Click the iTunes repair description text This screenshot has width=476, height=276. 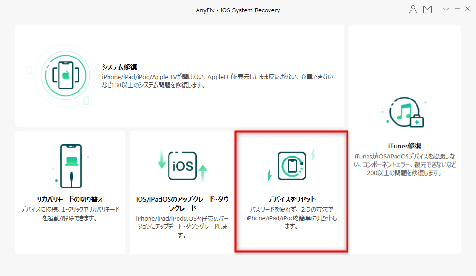[405, 165]
